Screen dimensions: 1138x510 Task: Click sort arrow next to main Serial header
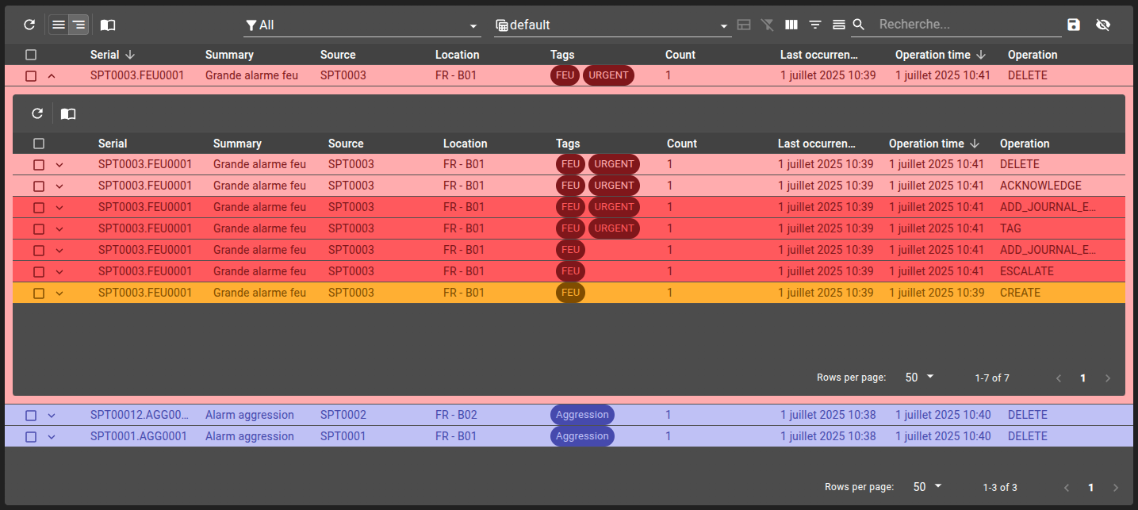[131, 55]
